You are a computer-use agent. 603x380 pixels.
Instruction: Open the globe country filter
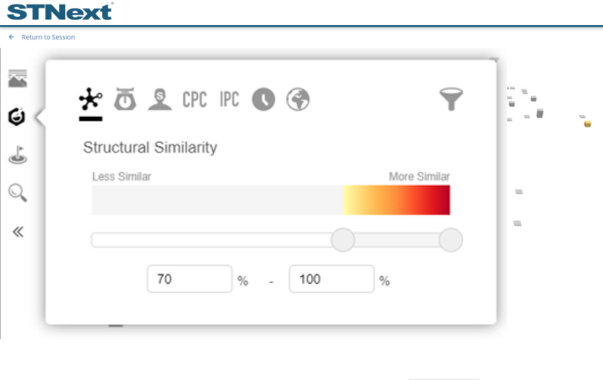pyautogui.click(x=298, y=99)
